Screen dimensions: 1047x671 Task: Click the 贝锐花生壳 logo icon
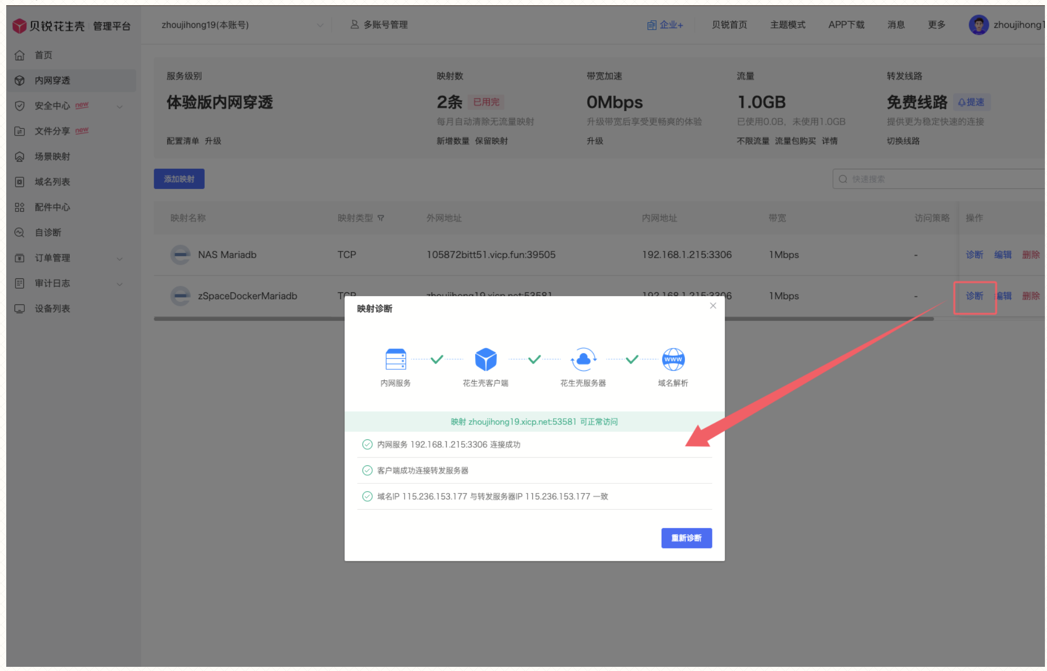tap(19, 25)
